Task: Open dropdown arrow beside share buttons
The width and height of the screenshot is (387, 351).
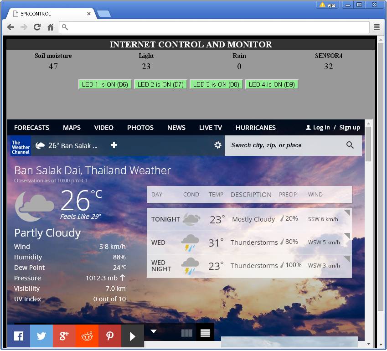Action: click(154, 331)
